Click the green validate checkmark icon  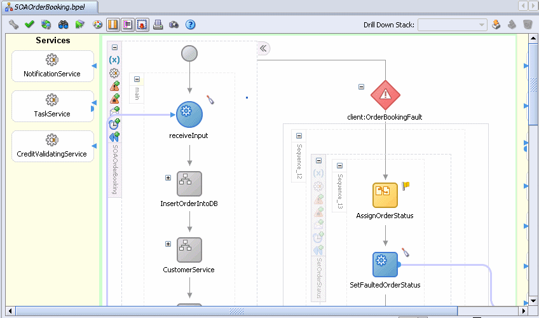tap(30, 24)
